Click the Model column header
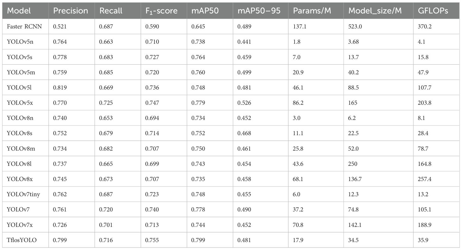Viewport: 462px width, 250px height. point(19,11)
